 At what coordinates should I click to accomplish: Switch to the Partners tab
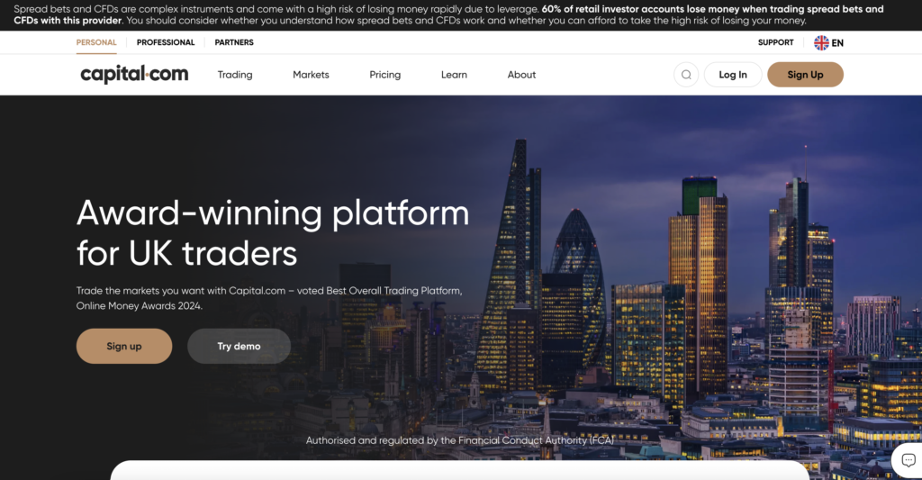tap(234, 42)
